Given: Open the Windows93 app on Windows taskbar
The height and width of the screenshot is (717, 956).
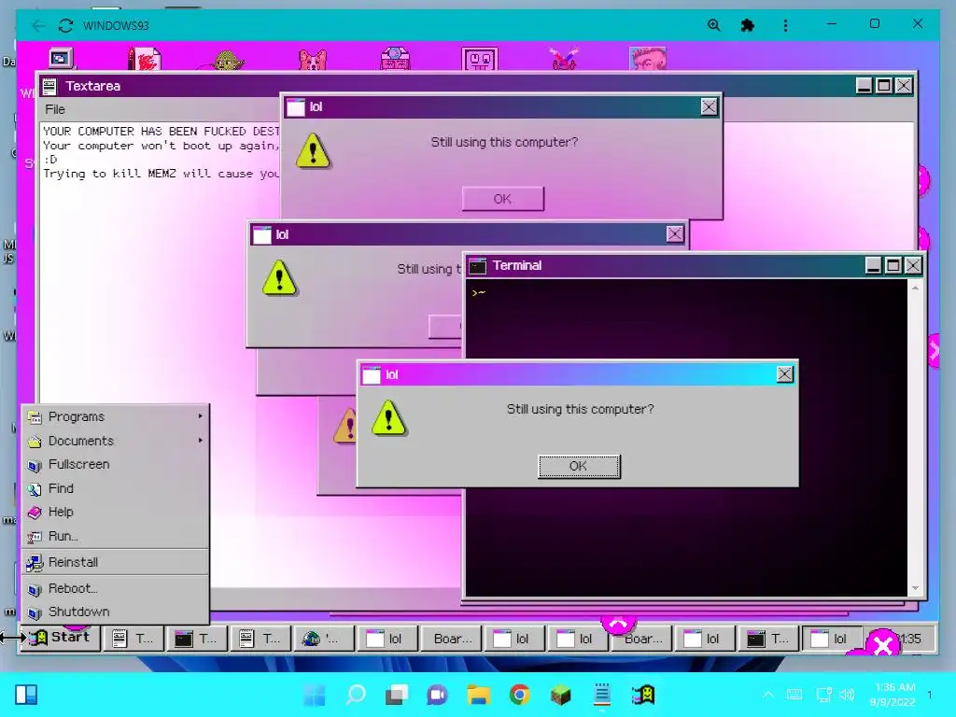Looking at the screenshot, I should (643, 695).
